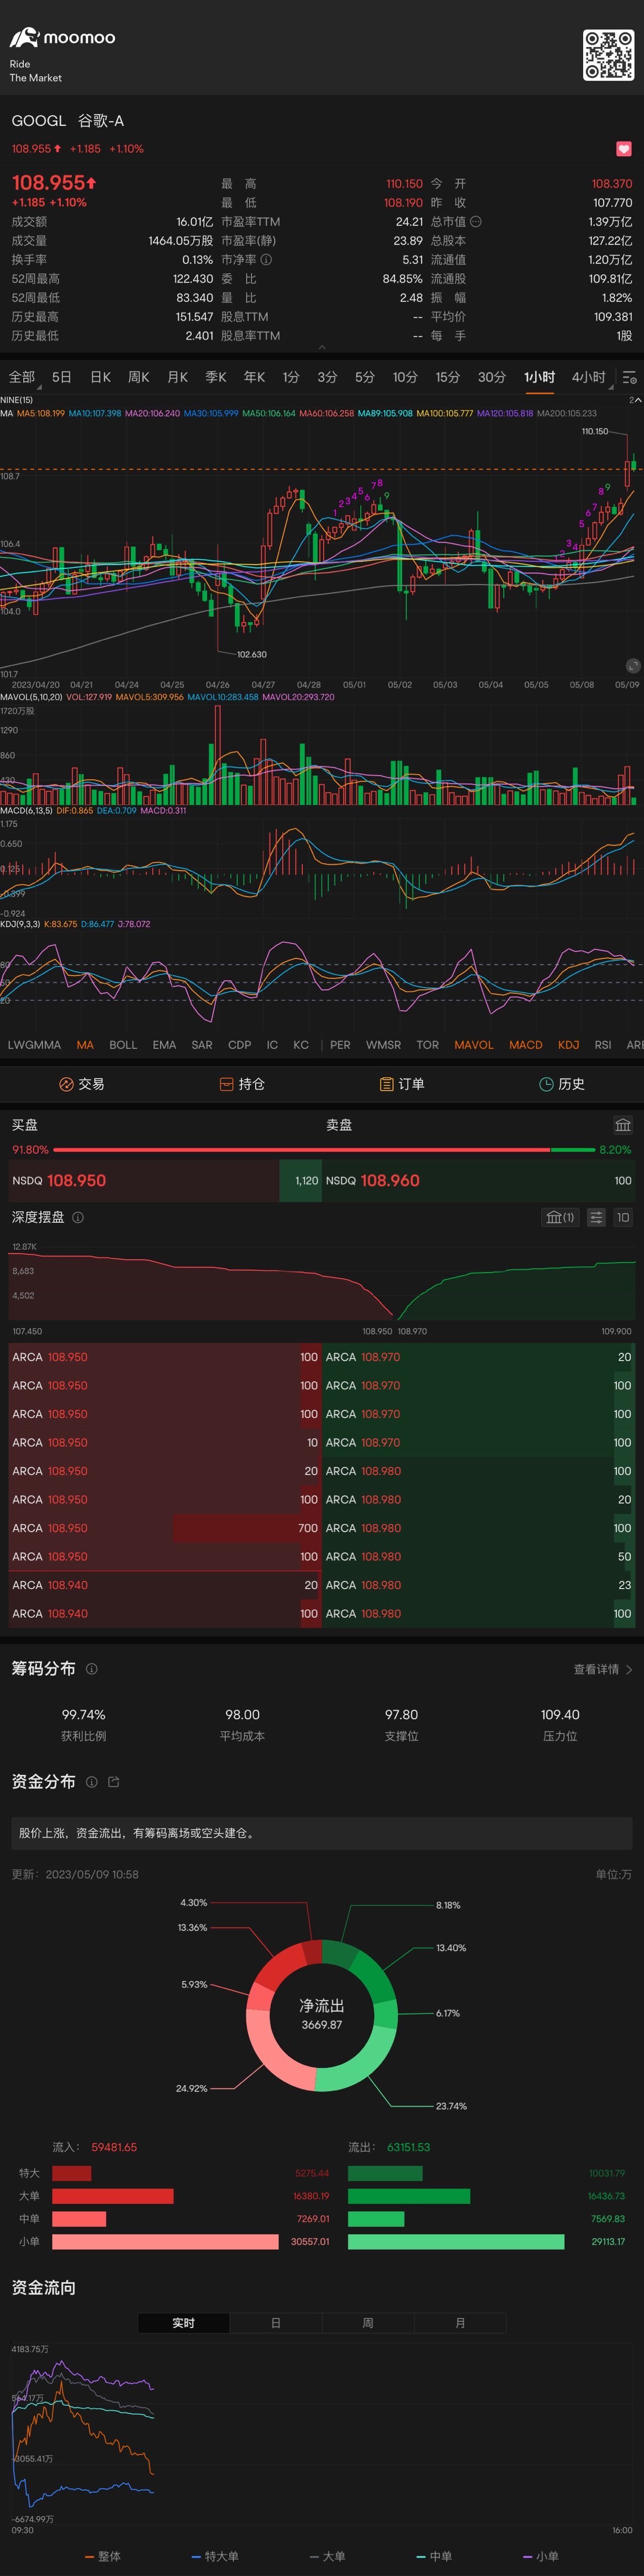
Task: Tap the 历史 history clock icon
Action: pos(547,1084)
